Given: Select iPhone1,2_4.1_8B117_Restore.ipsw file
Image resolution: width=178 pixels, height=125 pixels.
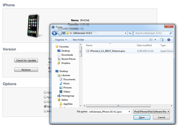Looking at the screenshot, I should [x=108, y=51].
